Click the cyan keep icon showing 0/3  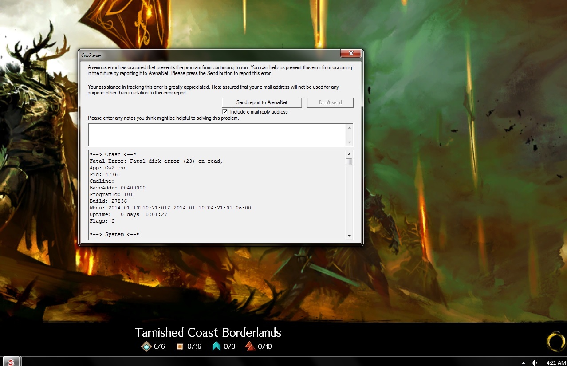pos(216,346)
